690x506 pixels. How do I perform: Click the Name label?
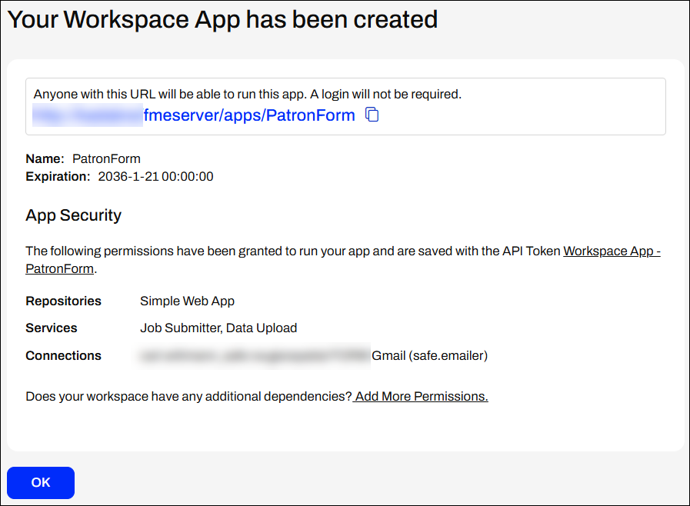(x=45, y=159)
